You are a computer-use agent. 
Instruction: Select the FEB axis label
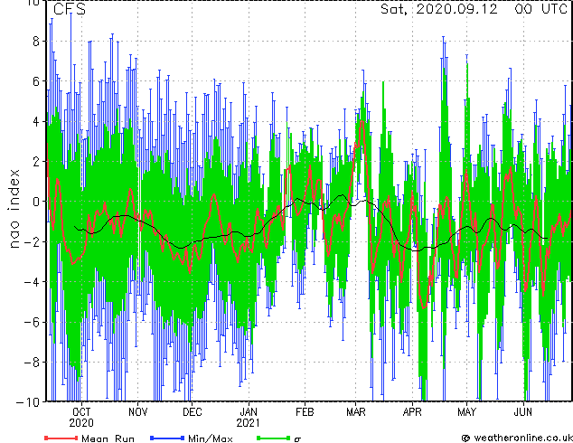[x=305, y=412]
